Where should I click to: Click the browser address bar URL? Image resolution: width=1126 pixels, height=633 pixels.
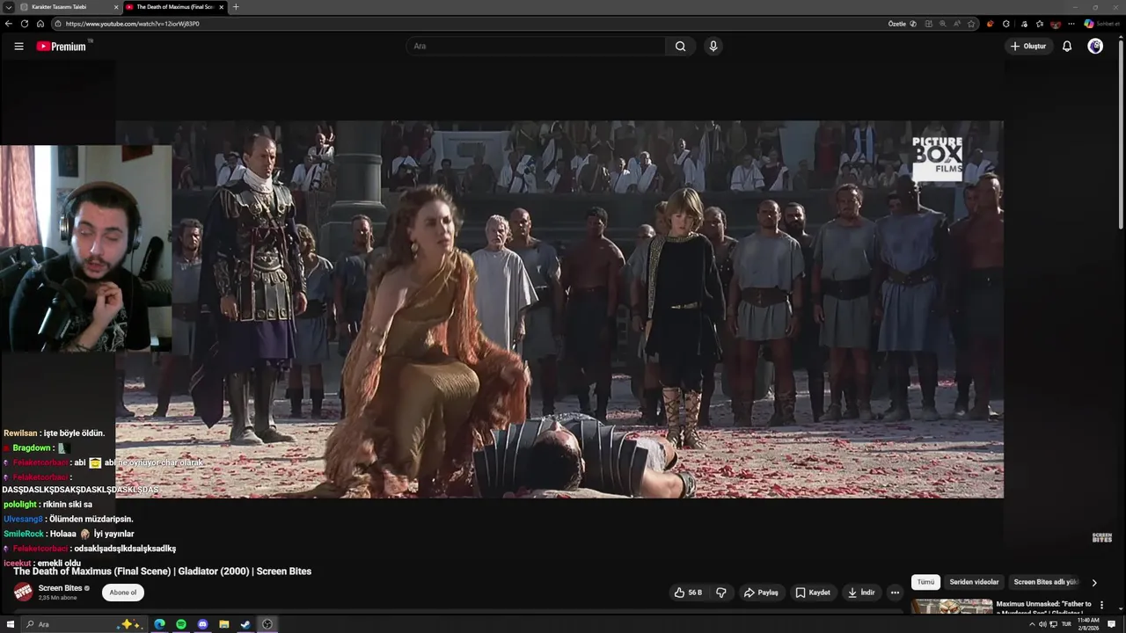point(132,24)
